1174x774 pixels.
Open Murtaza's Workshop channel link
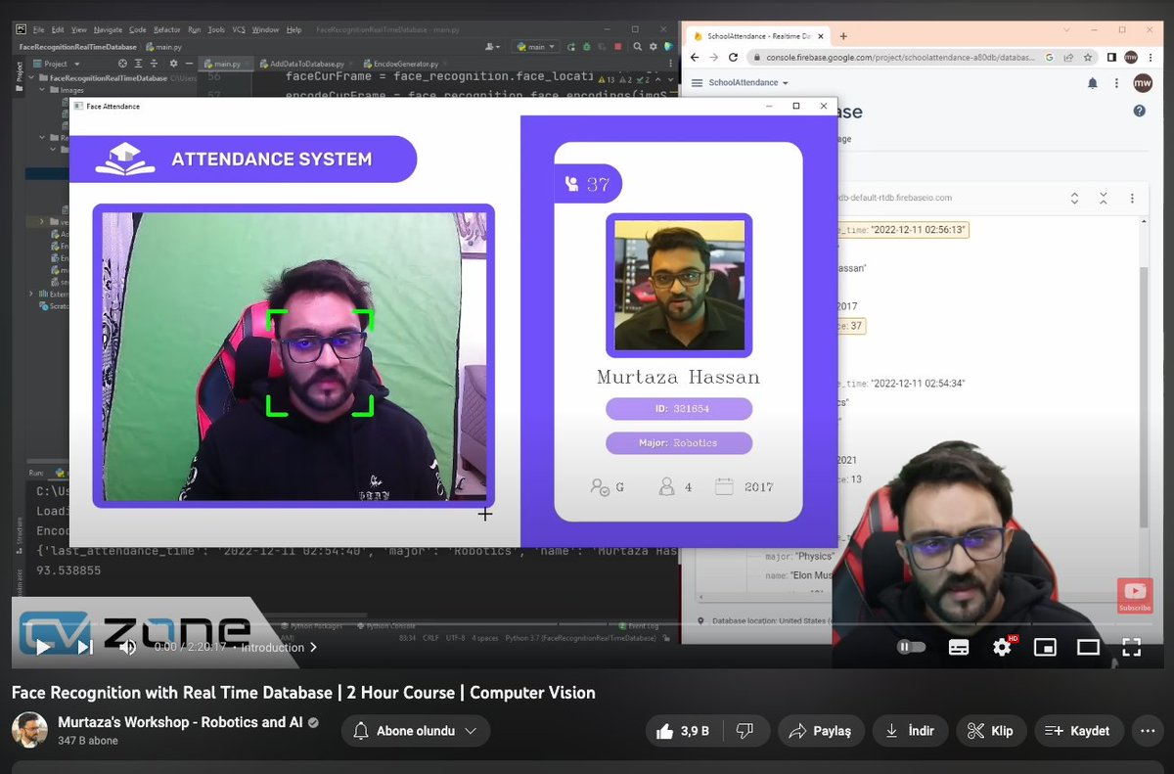pyautogui.click(x=180, y=722)
